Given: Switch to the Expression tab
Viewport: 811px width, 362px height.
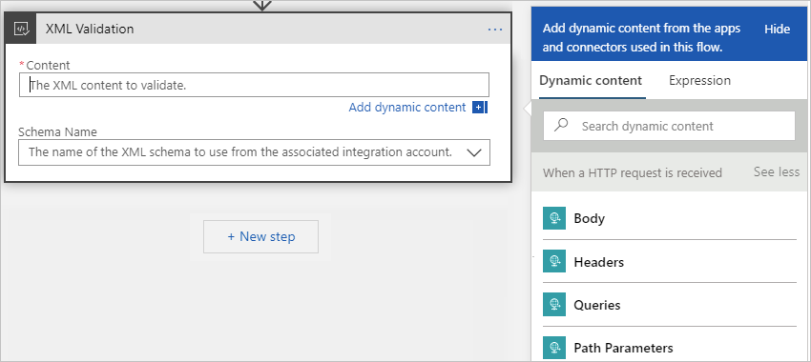Looking at the screenshot, I should [x=699, y=81].
